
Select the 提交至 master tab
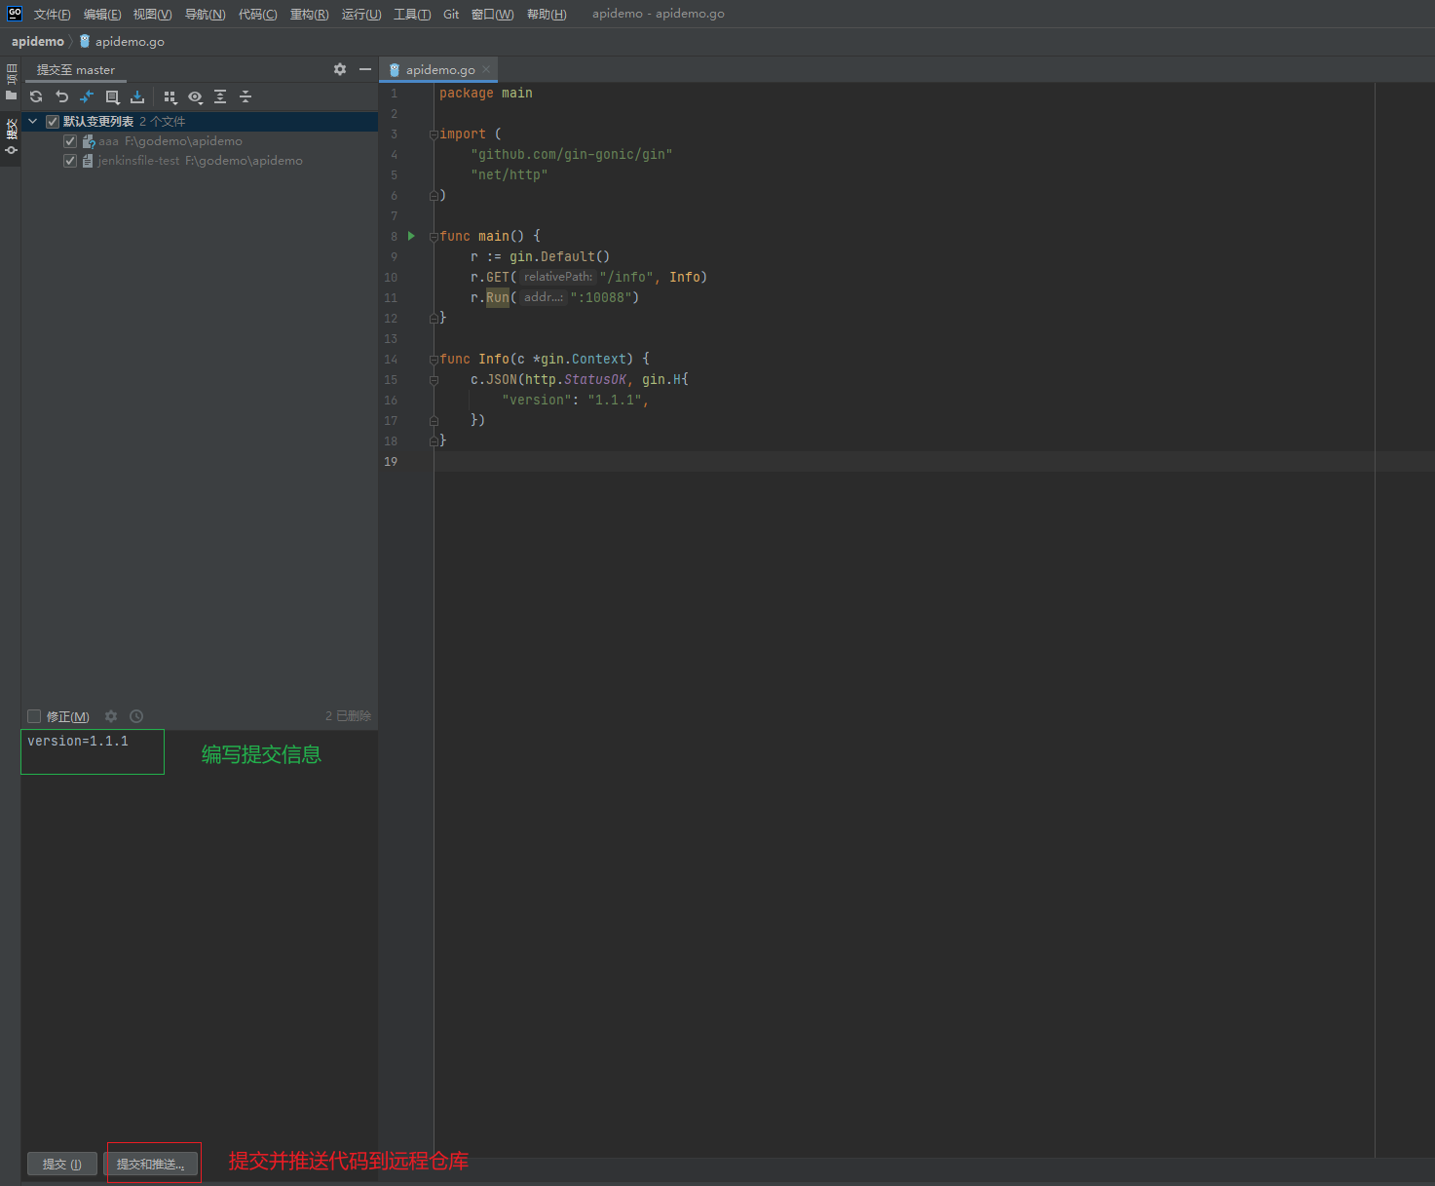[x=76, y=69]
